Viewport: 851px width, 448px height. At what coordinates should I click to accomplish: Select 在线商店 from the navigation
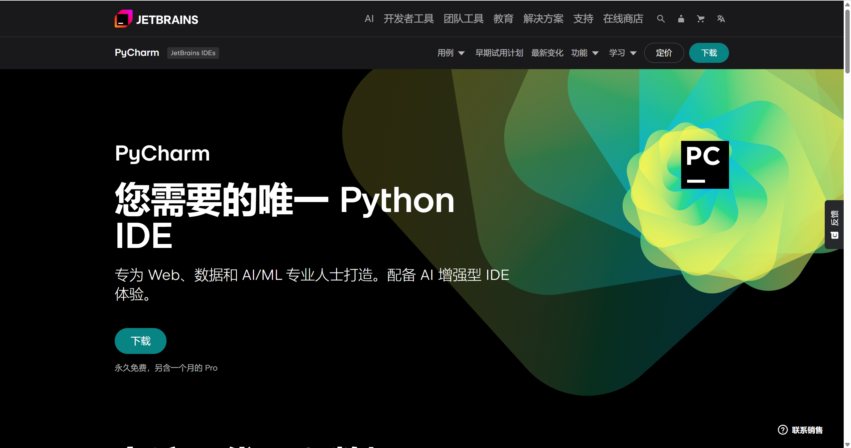[x=623, y=19]
